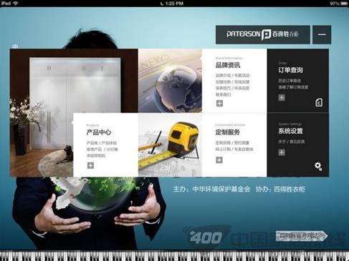349x261 pixels.
Task: Tap the Wi-Fi icon in status bar
Action: point(16,4)
